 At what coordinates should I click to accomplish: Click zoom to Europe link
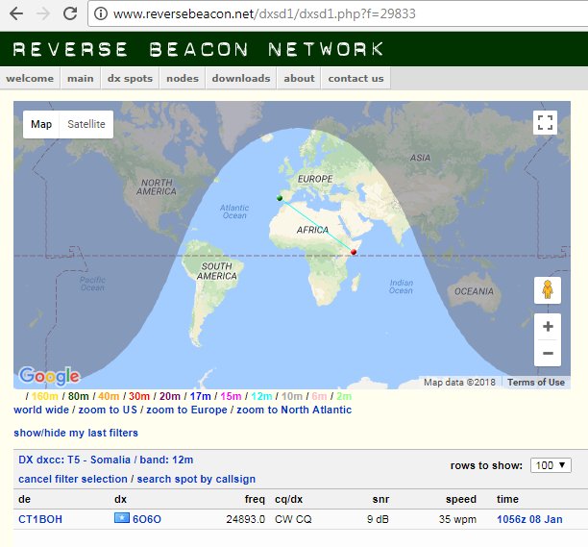[186, 410]
